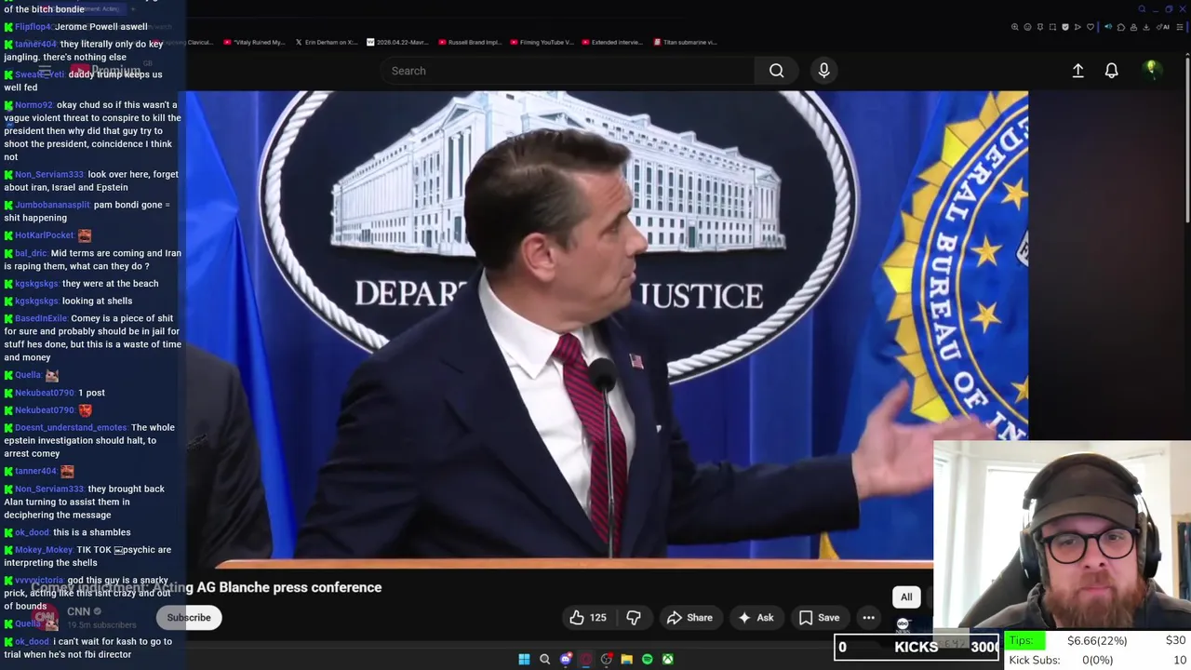Image resolution: width=1191 pixels, height=670 pixels.
Task: Click 'looking at shells' chat message
Action: click(97, 301)
